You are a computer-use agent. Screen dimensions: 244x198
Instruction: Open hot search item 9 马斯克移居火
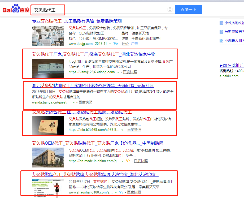coord(234,32)
